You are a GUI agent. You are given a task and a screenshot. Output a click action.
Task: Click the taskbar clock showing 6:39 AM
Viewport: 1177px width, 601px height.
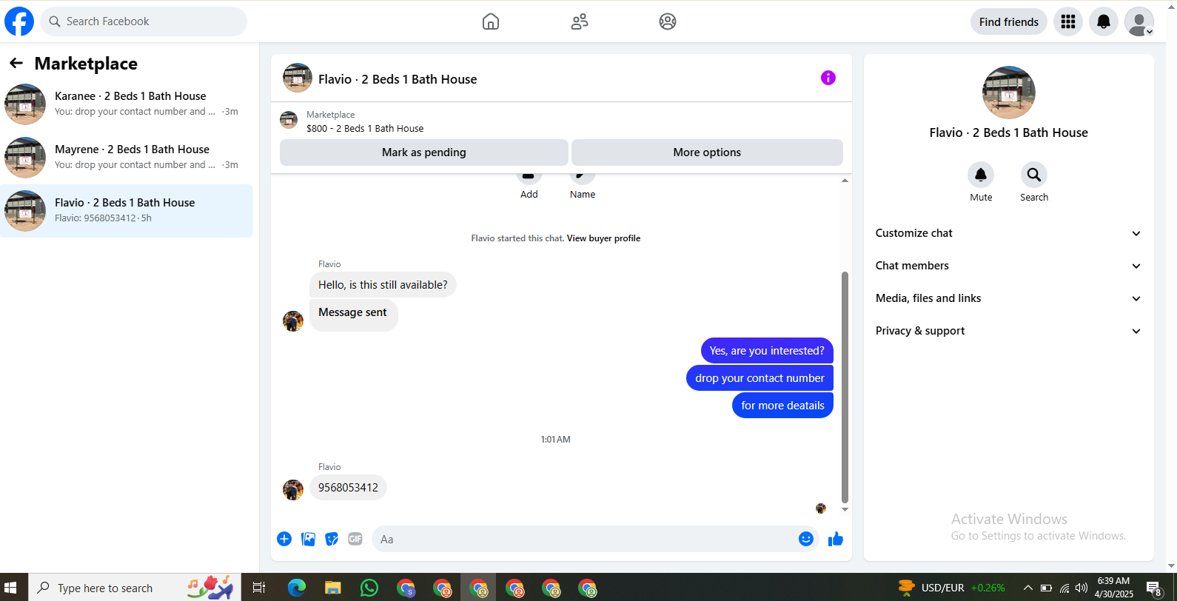[x=1114, y=588]
